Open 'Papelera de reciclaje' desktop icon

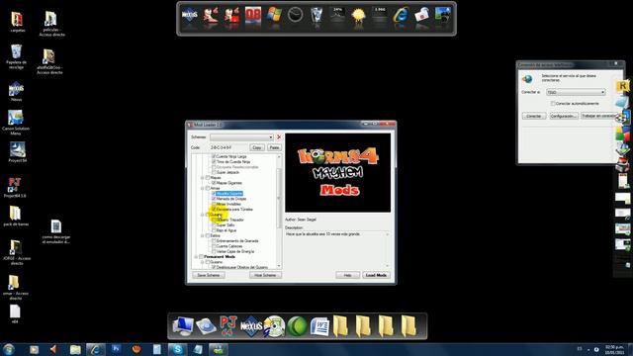click(16, 51)
